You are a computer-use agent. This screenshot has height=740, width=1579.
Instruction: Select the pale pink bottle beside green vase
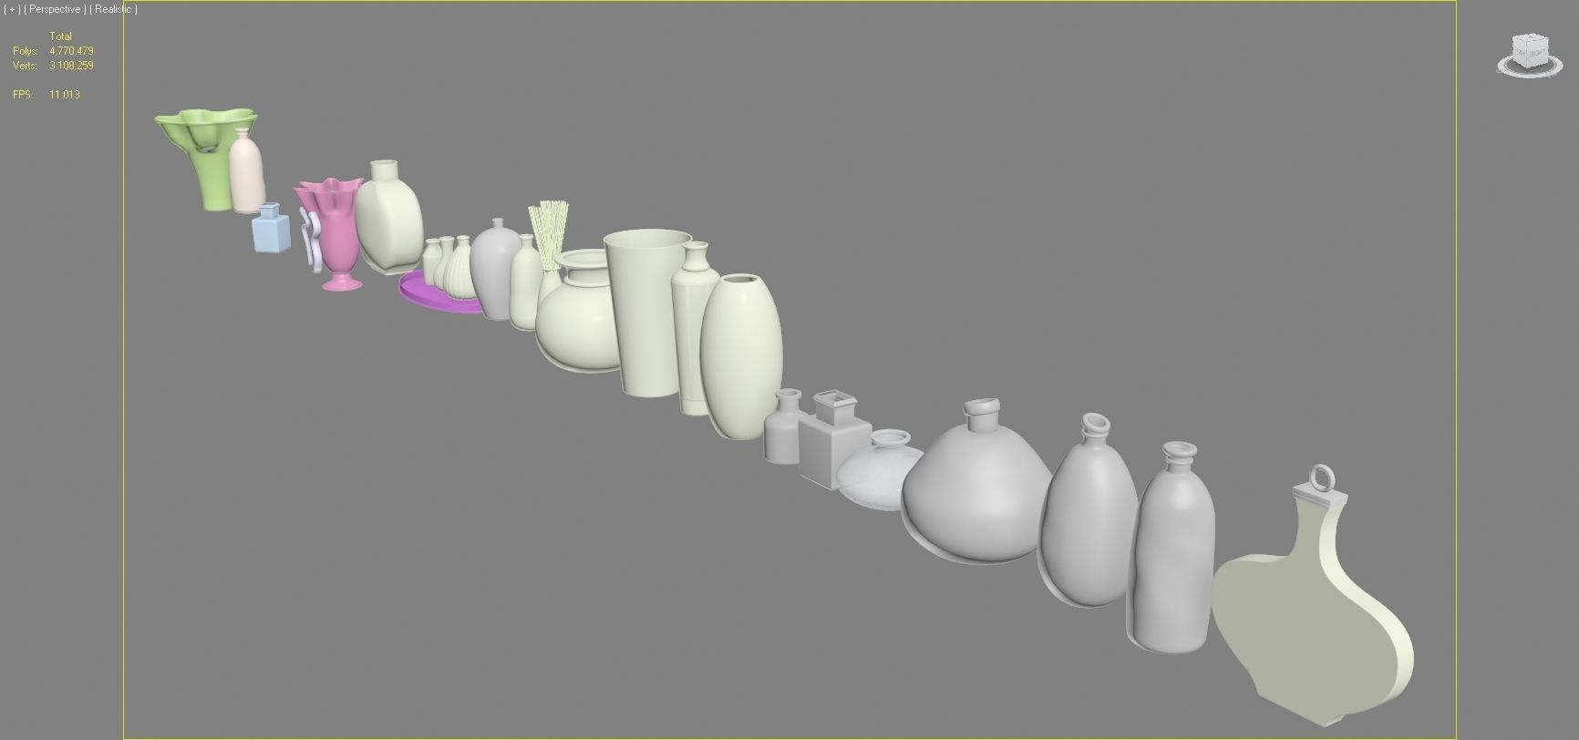[x=246, y=171]
